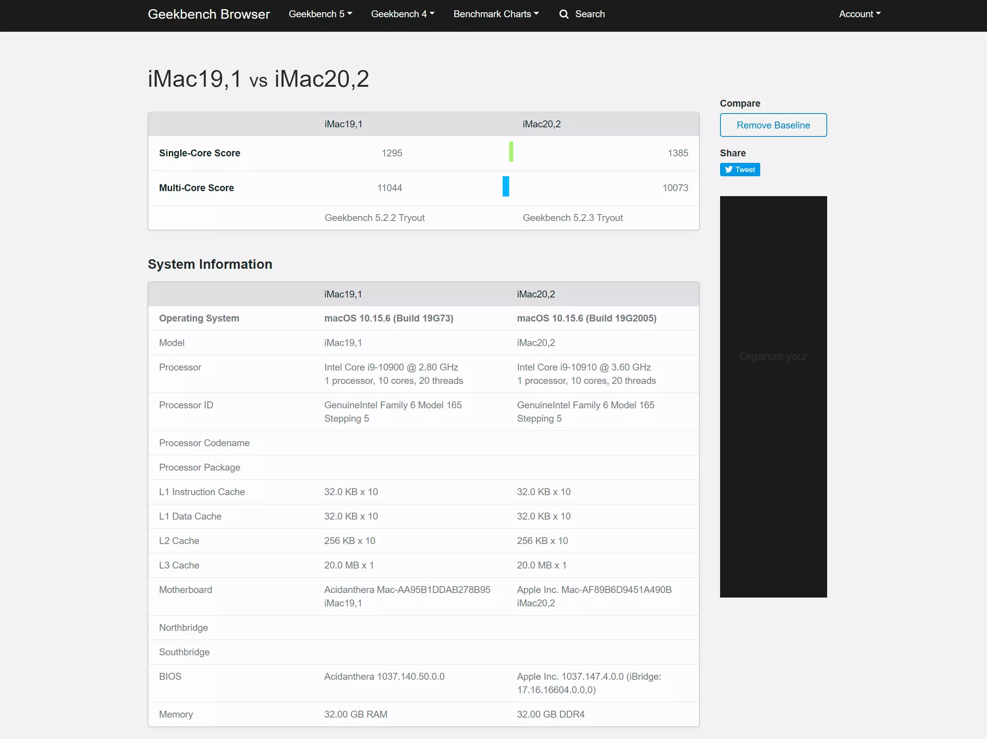987x739 pixels.
Task: Click the Processor Package row label
Action: [x=200, y=468]
